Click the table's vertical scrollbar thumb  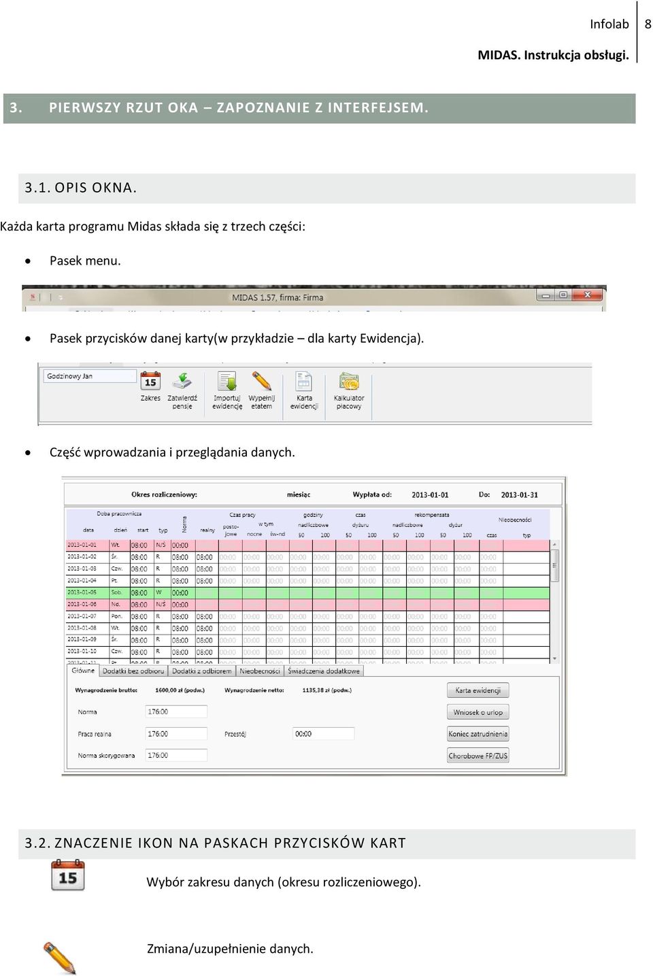click(x=554, y=566)
